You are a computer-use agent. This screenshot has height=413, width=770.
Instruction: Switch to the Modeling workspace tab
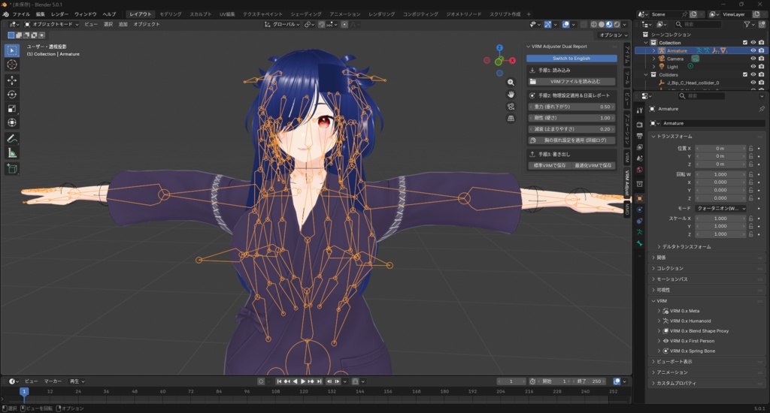point(171,14)
